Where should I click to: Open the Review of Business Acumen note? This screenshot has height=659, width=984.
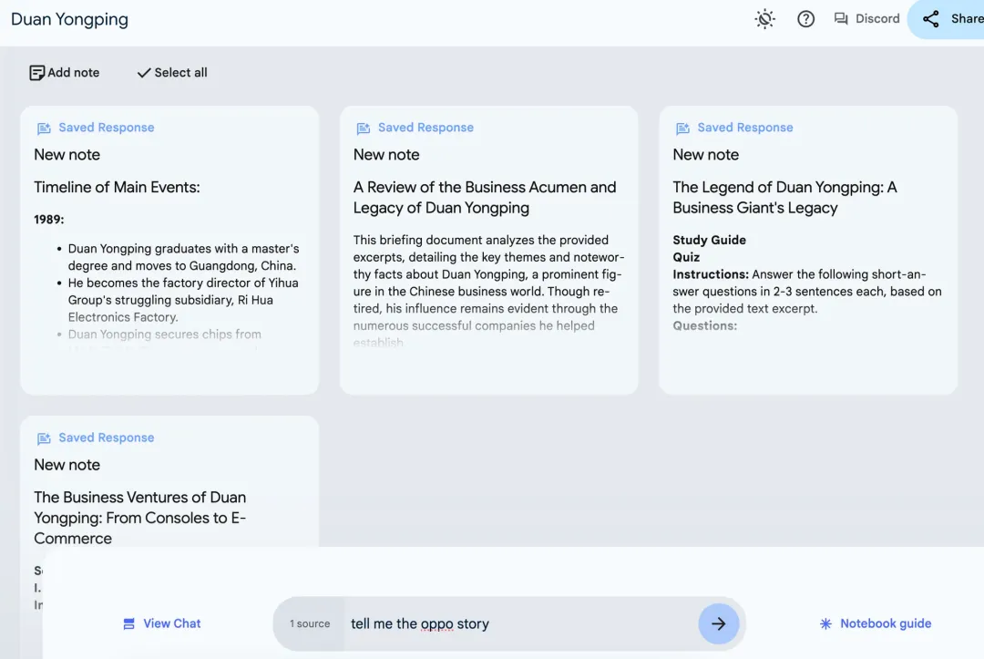click(x=489, y=251)
